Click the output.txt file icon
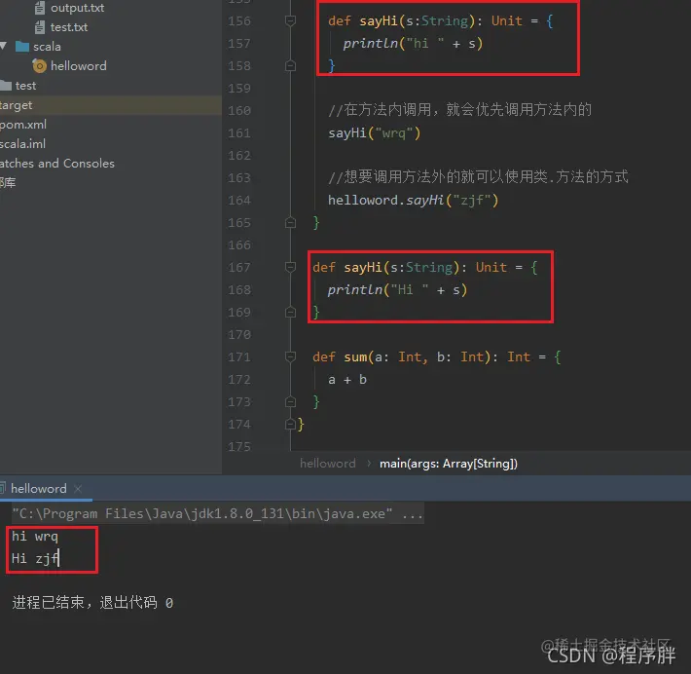Screen dimensions: 691x674 tap(40, 8)
